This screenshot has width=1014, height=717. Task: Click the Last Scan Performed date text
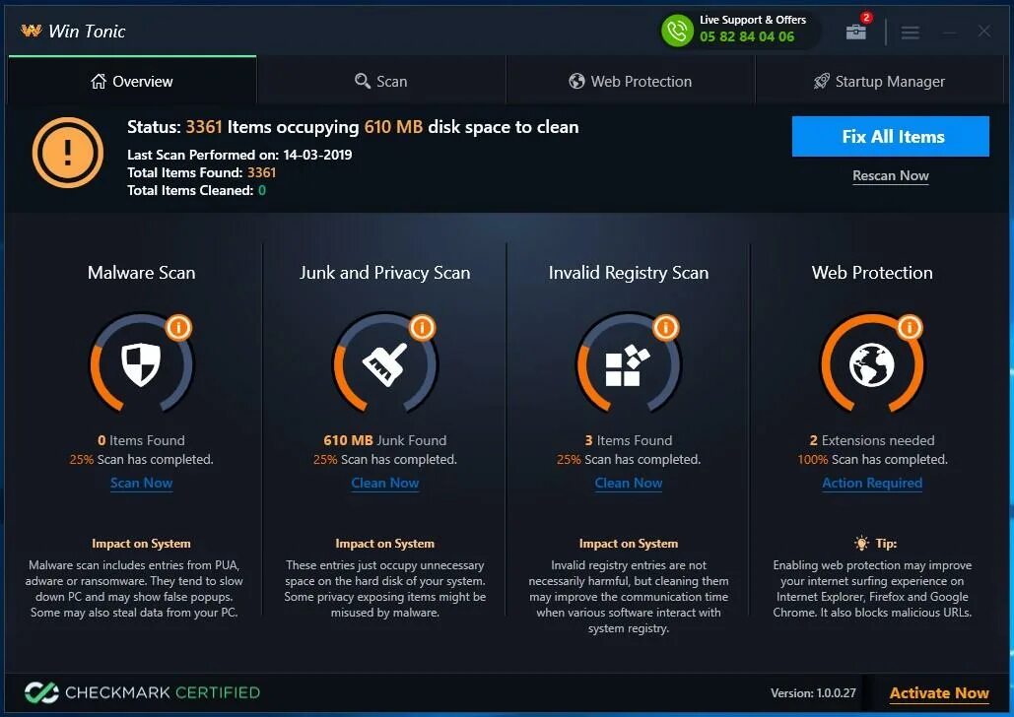pyautogui.click(x=239, y=155)
